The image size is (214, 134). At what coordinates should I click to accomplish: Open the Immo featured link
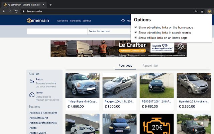pos(39,93)
